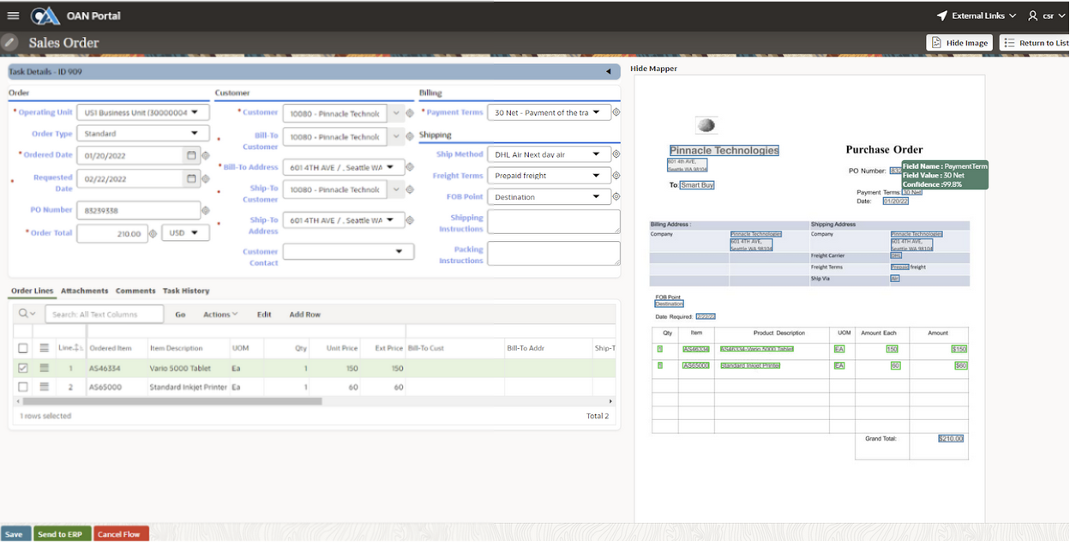Click the Hide Image button
The width and height of the screenshot is (1070, 547).
(959, 43)
